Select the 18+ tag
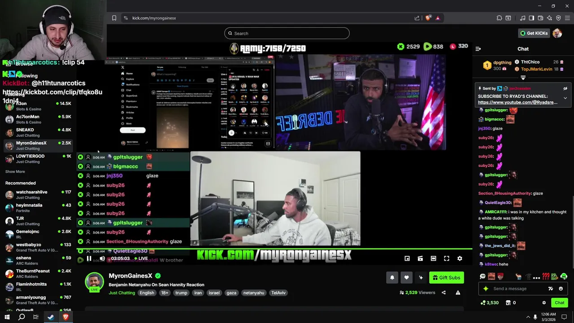This screenshot has height=323, width=574. point(165,293)
